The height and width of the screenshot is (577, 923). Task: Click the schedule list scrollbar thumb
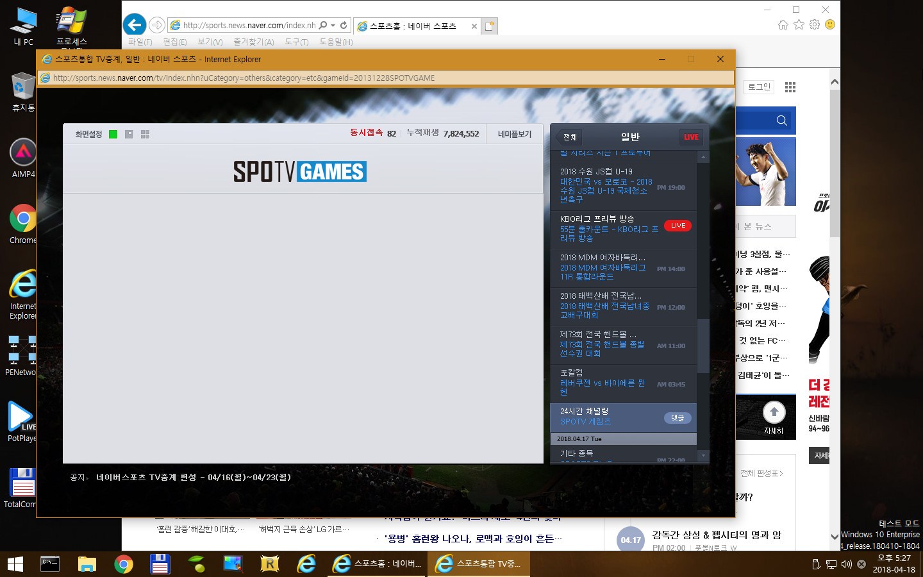click(703, 345)
